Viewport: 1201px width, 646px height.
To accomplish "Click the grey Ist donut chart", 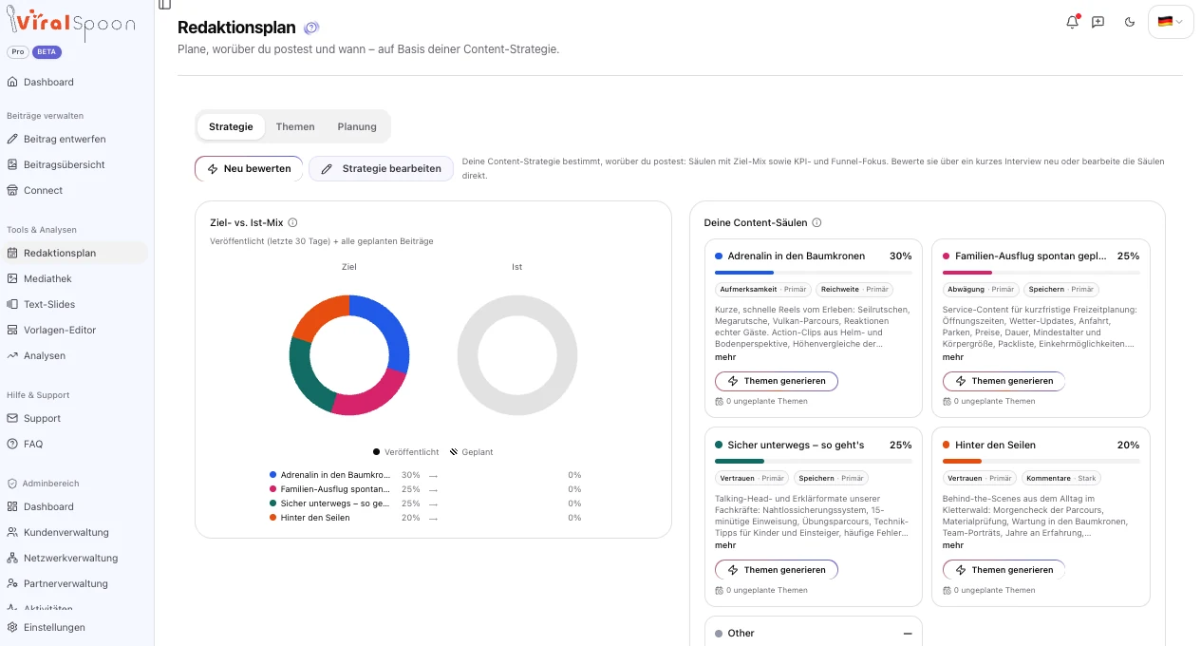I will click(517, 354).
